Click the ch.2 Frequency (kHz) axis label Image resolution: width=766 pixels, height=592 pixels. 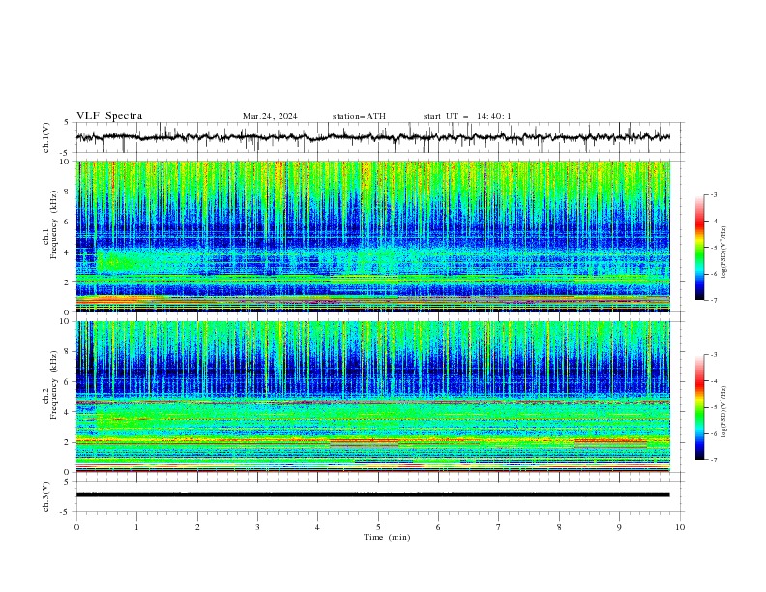(50, 385)
